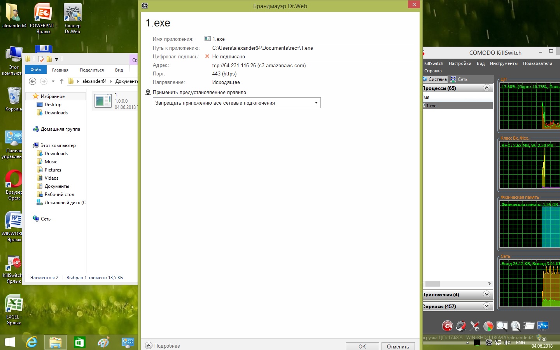Viewport: 560px width, 350px height.
Task: Open the screwdriver and wrench tools icon
Action: coord(474,326)
